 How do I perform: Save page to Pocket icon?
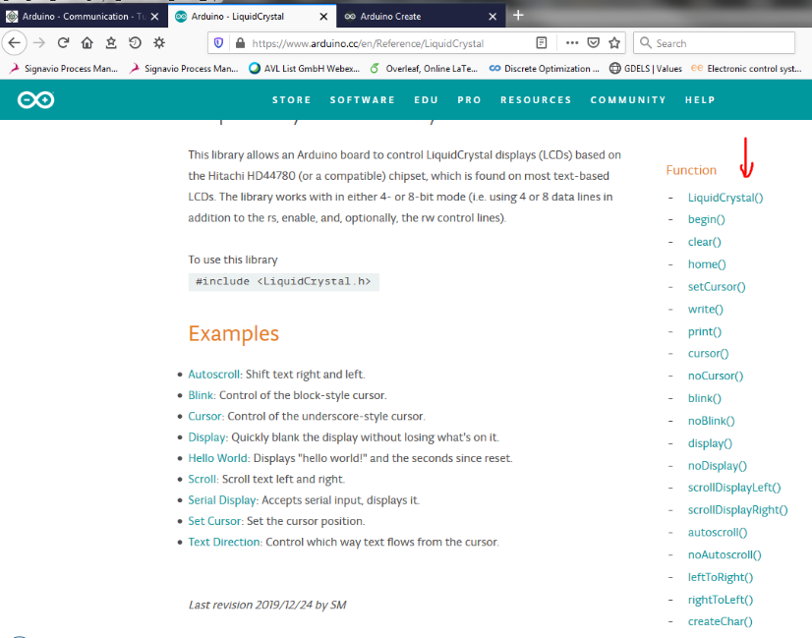pos(594,43)
